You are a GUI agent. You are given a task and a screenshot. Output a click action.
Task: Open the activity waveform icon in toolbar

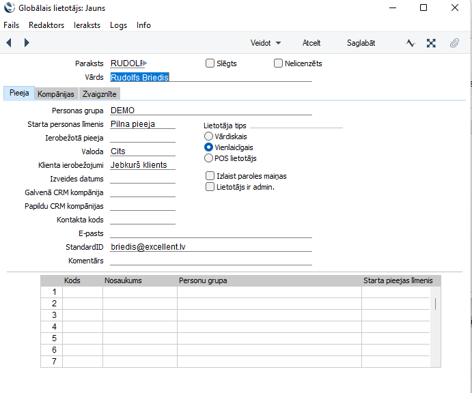click(411, 43)
